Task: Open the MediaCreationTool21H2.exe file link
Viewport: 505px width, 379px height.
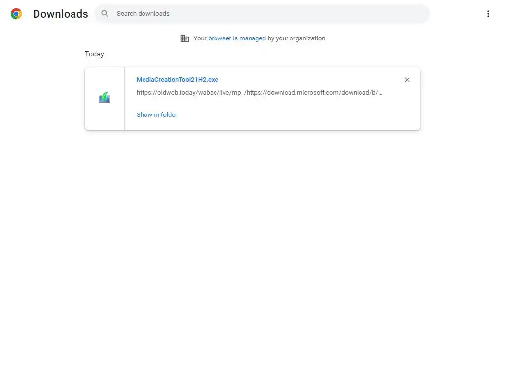Action: tap(177, 80)
